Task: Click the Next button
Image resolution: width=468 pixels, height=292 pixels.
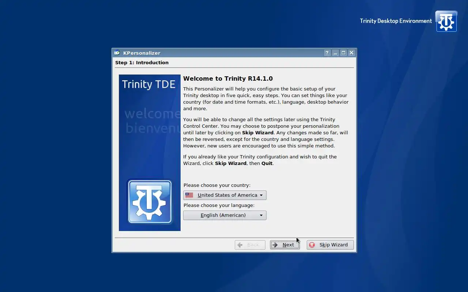Action: 285,245
